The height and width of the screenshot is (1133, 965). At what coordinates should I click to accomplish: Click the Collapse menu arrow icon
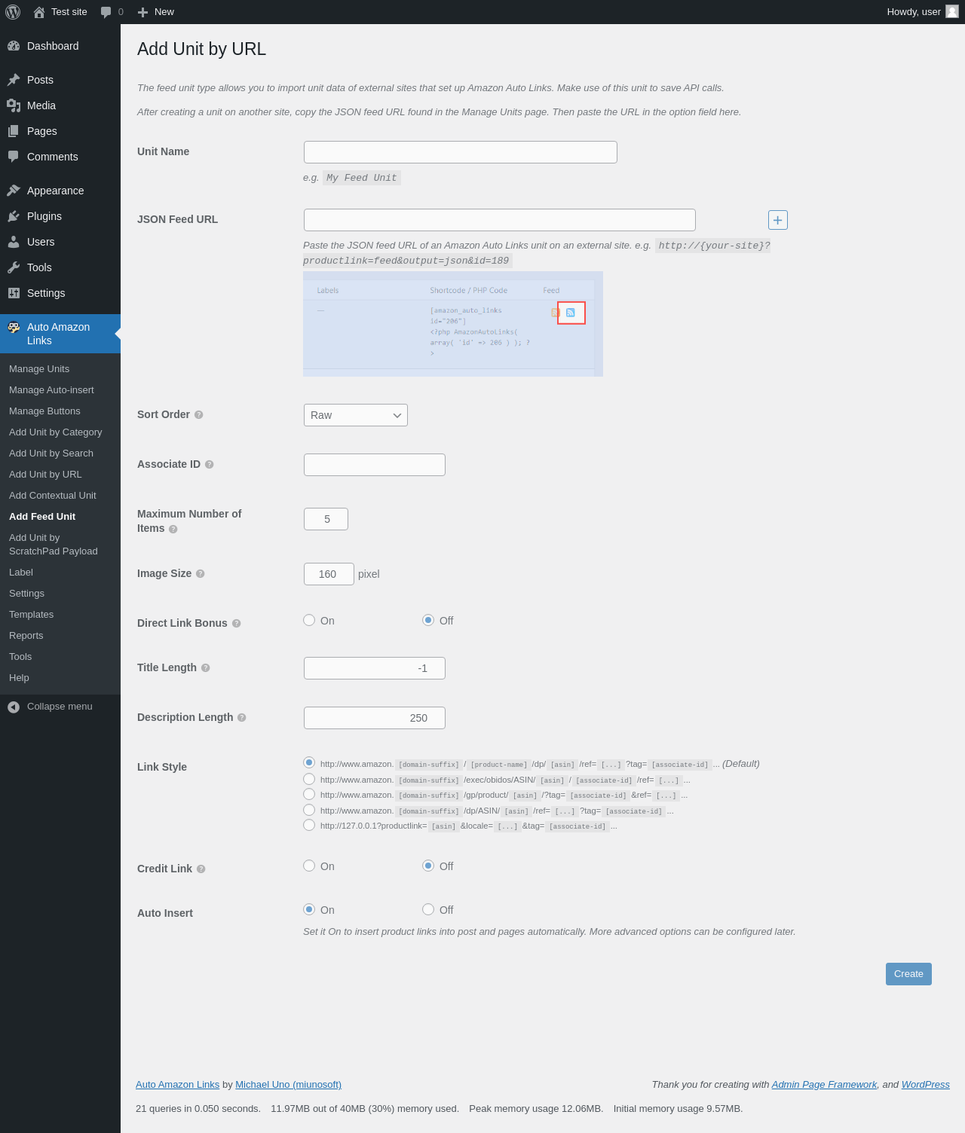[14, 707]
